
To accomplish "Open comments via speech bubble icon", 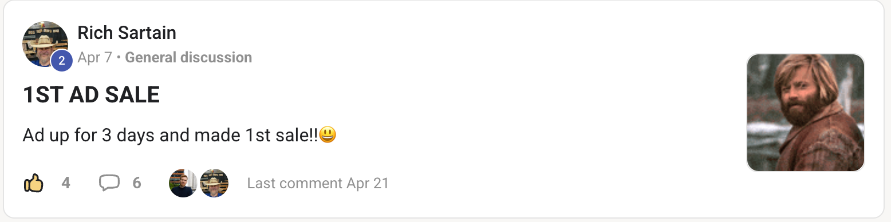I will coord(109,183).
